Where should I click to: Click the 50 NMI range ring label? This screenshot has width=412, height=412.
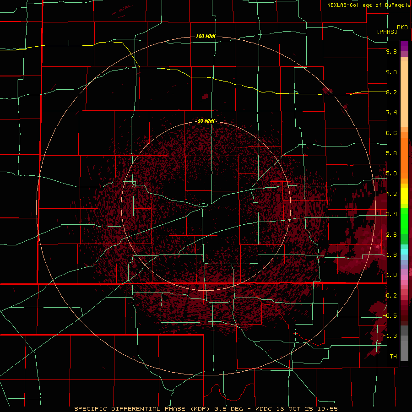coord(206,121)
